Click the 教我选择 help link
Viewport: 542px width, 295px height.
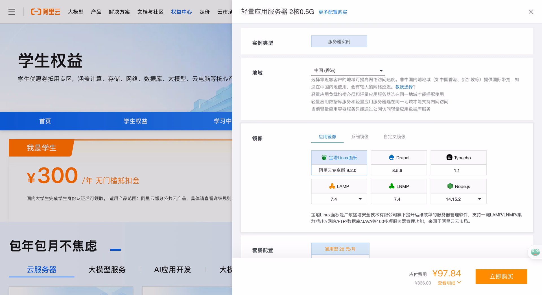coord(404,87)
